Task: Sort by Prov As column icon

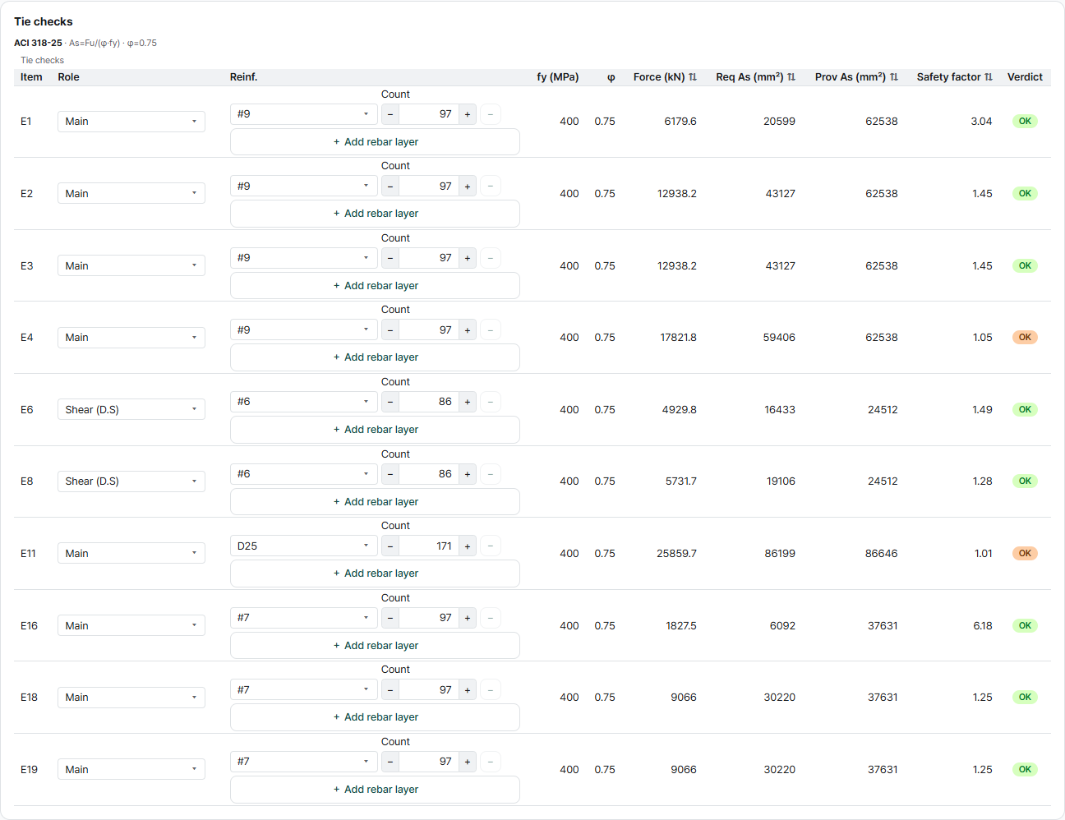Action: point(894,77)
